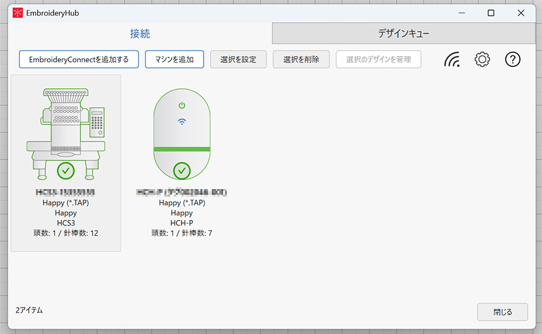Open help with the question mark icon
542x334 pixels.
click(512, 59)
